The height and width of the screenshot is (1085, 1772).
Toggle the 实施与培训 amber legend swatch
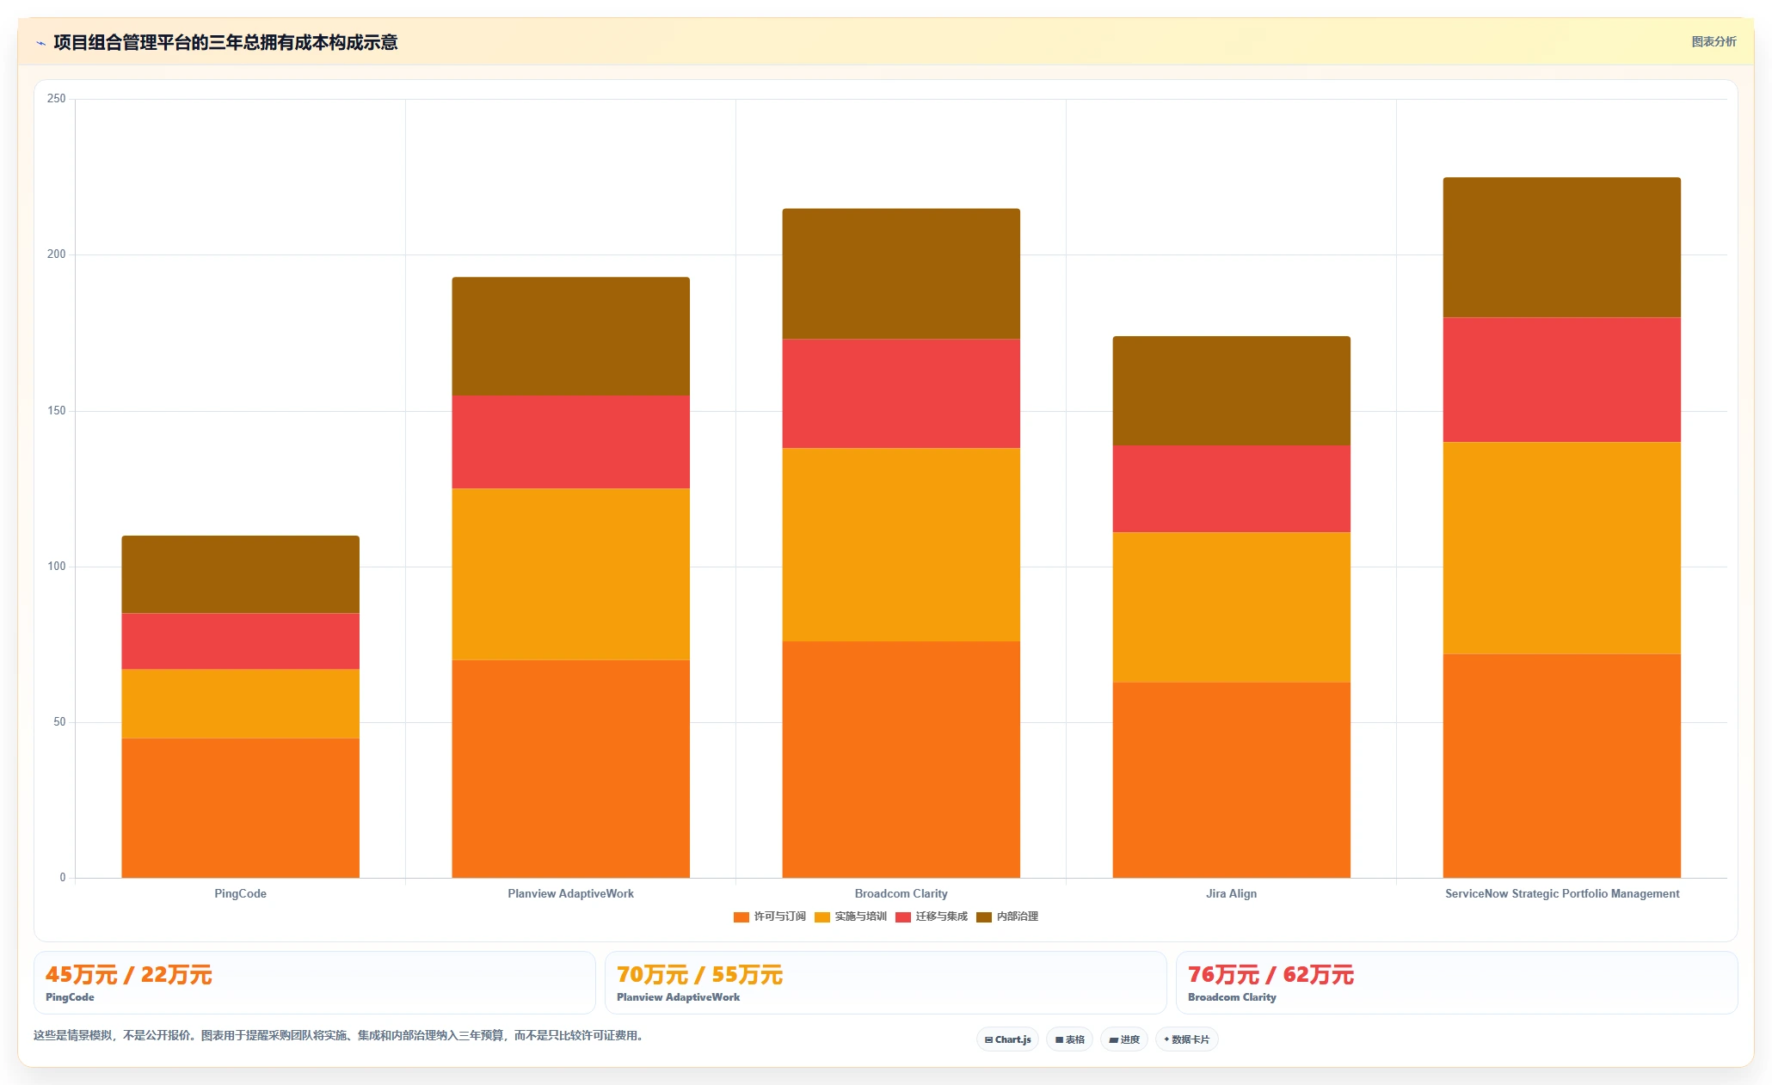click(821, 916)
